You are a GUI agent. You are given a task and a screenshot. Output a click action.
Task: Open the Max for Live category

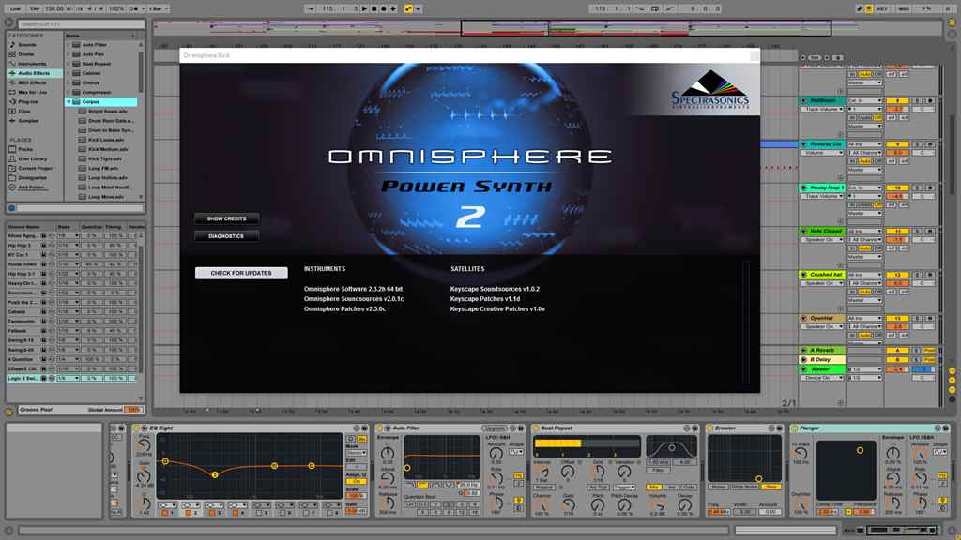pyautogui.click(x=32, y=93)
